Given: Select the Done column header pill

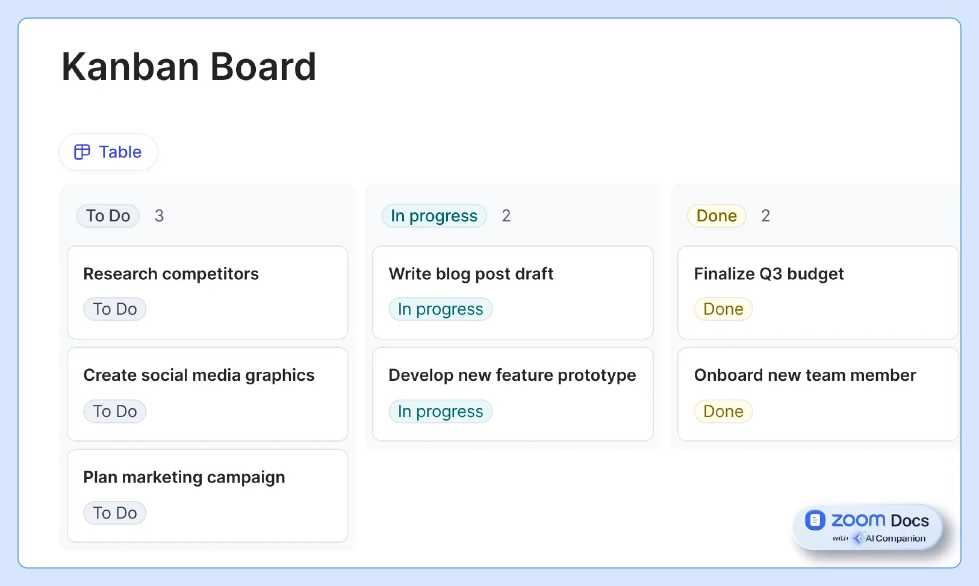Looking at the screenshot, I should (716, 215).
